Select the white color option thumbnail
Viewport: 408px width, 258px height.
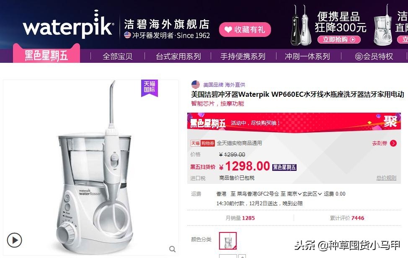[x=228, y=241]
